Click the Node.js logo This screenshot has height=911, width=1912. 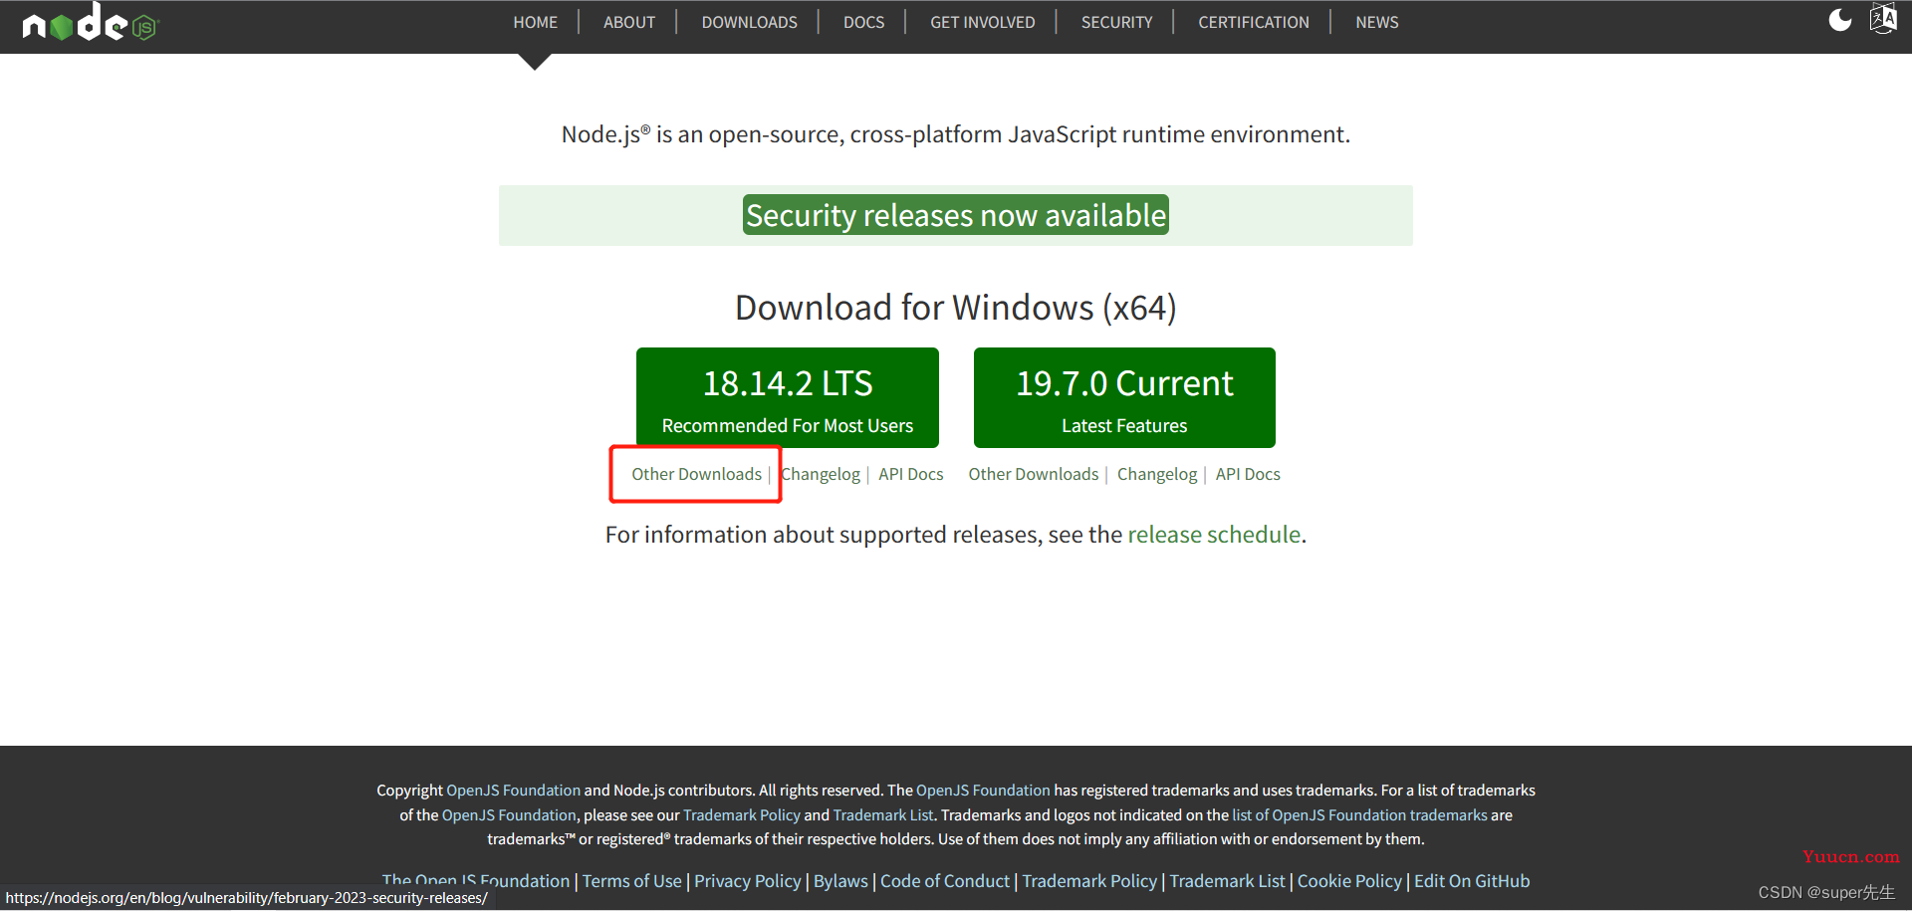click(91, 22)
